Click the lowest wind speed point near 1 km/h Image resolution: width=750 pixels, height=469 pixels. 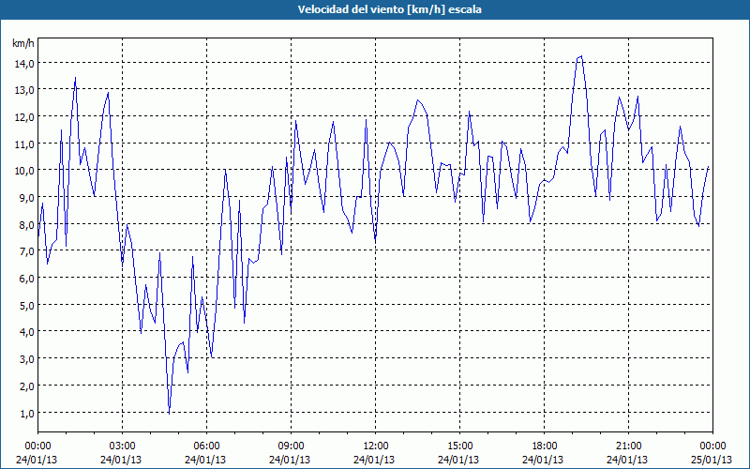pyautogui.click(x=169, y=413)
